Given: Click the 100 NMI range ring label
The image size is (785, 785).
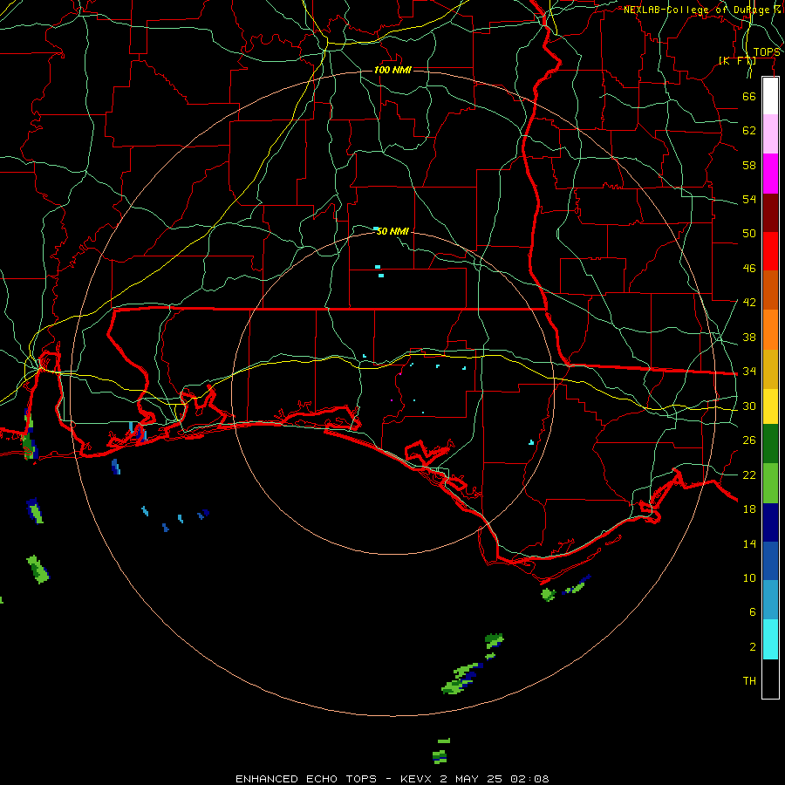Looking at the screenshot, I should pos(392,70).
